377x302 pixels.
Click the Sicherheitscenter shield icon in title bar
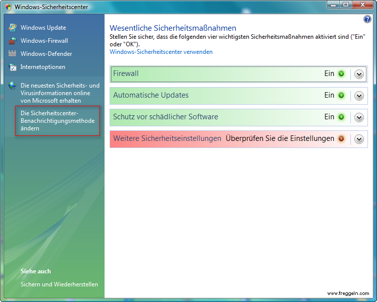8,7
